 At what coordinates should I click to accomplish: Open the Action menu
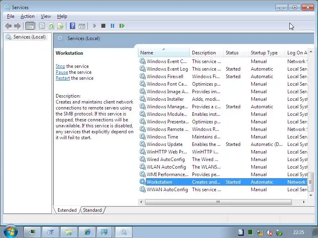click(x=27, y=16)
